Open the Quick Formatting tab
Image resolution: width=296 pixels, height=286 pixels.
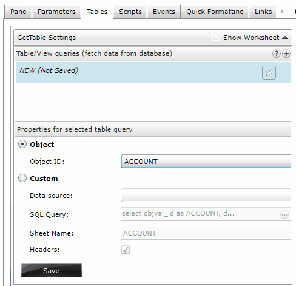tap(215, 12)
